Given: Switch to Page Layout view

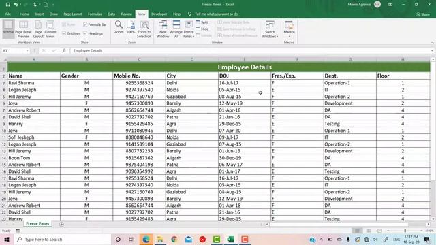Looking at the screenshot, I should (38, 29).
